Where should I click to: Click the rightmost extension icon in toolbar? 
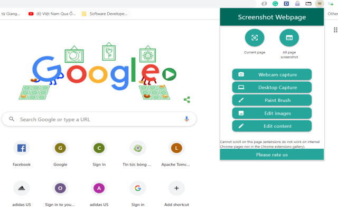click(331, 4)
